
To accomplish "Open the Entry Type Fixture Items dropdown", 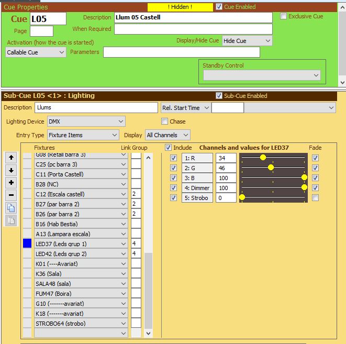I will coord(83,135).
